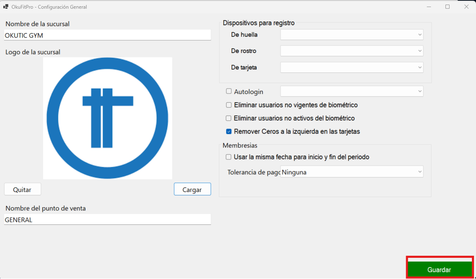The width and height of the screenshot is (476, 279).
Task: Toggle Usar la misma fecha para periodo
Action: [x=229, y=157]
